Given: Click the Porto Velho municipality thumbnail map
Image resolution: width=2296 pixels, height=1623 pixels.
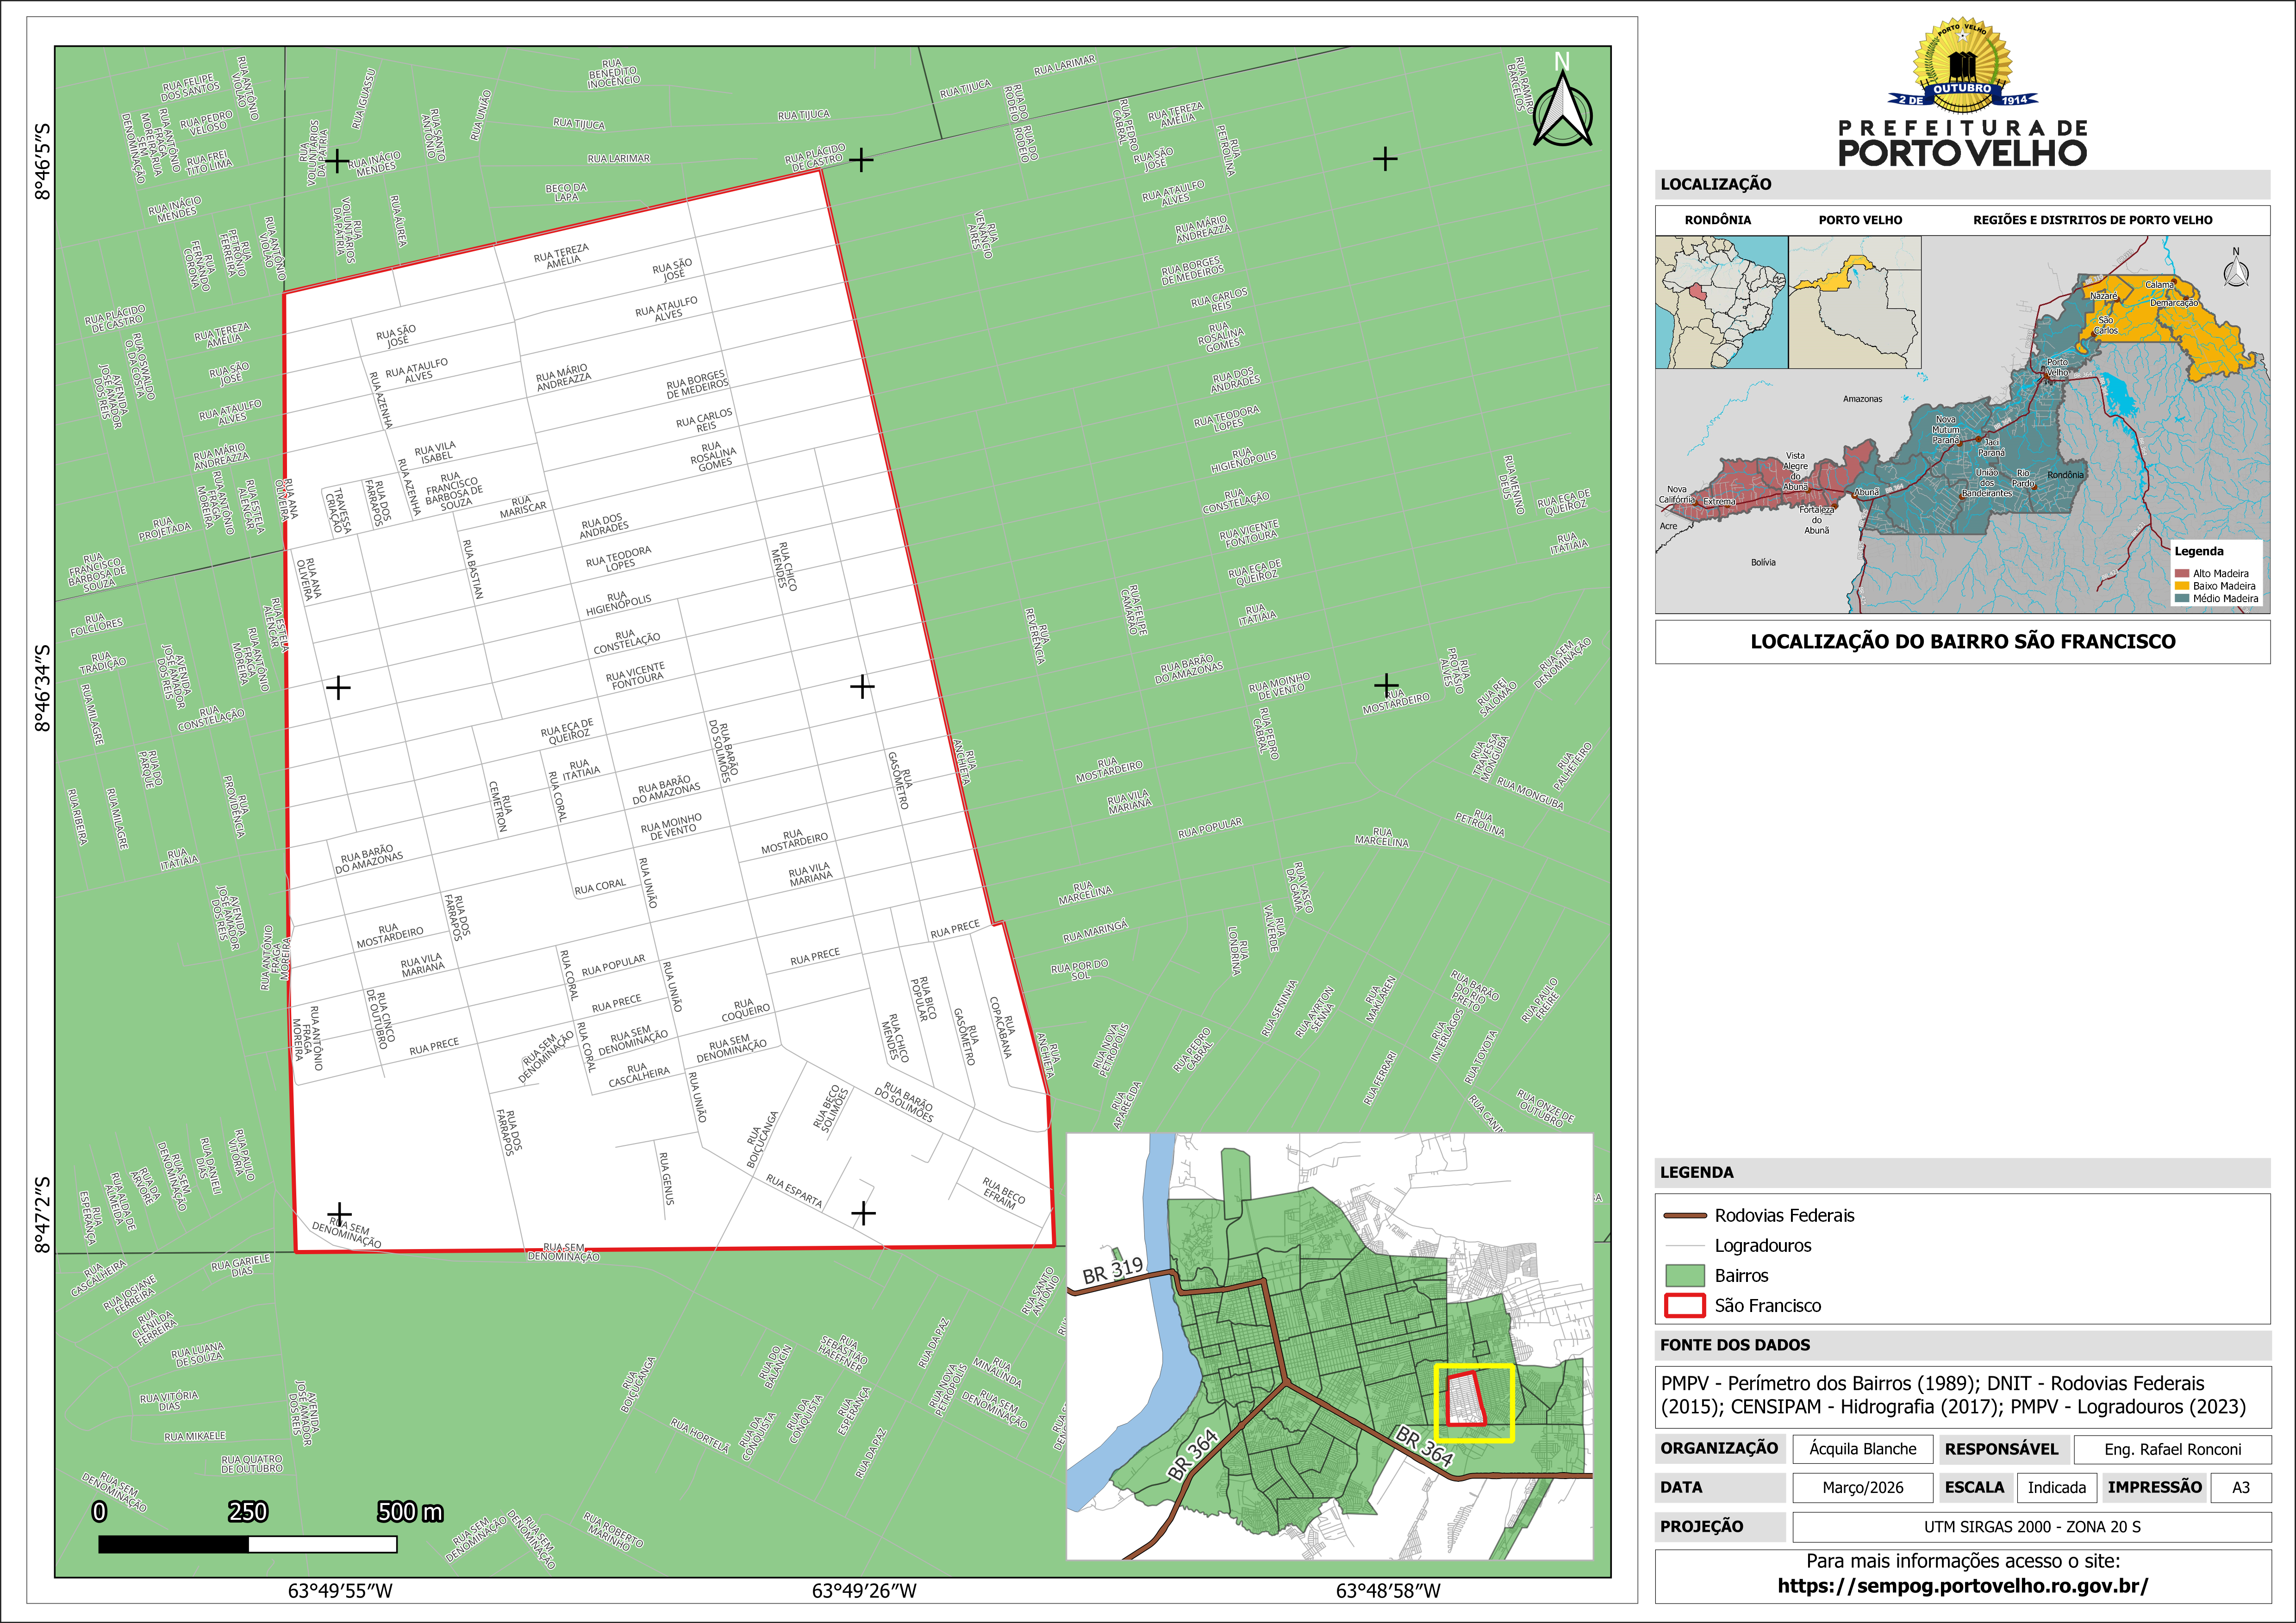Looking at the screenshot, I should coord(1854,302).
